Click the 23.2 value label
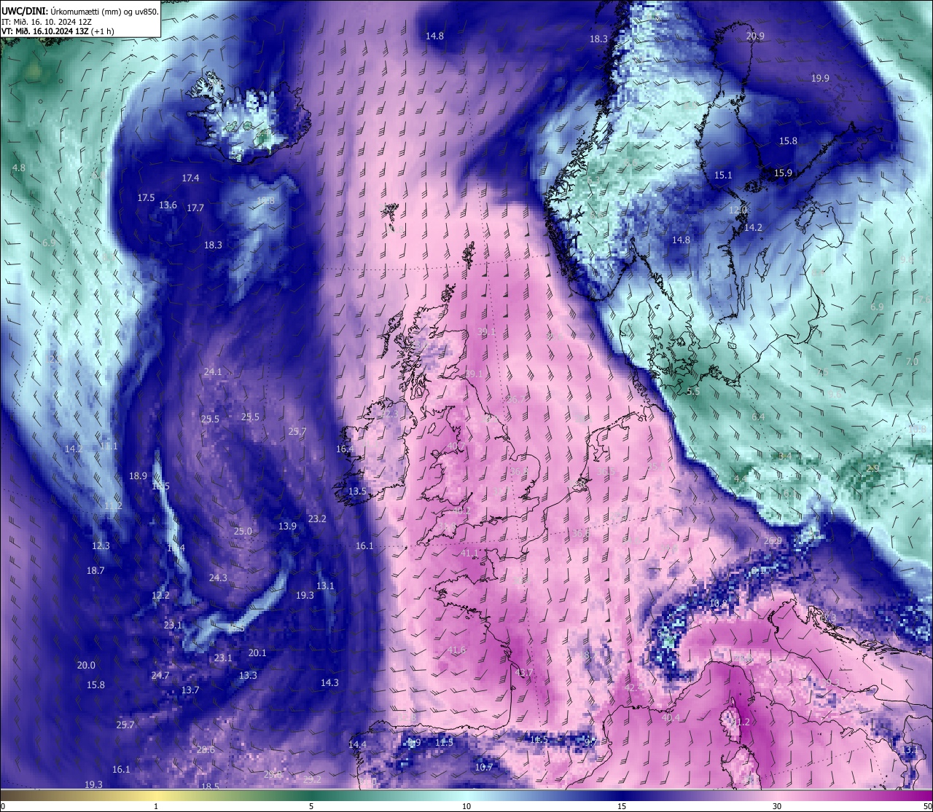 coord(317,519)
